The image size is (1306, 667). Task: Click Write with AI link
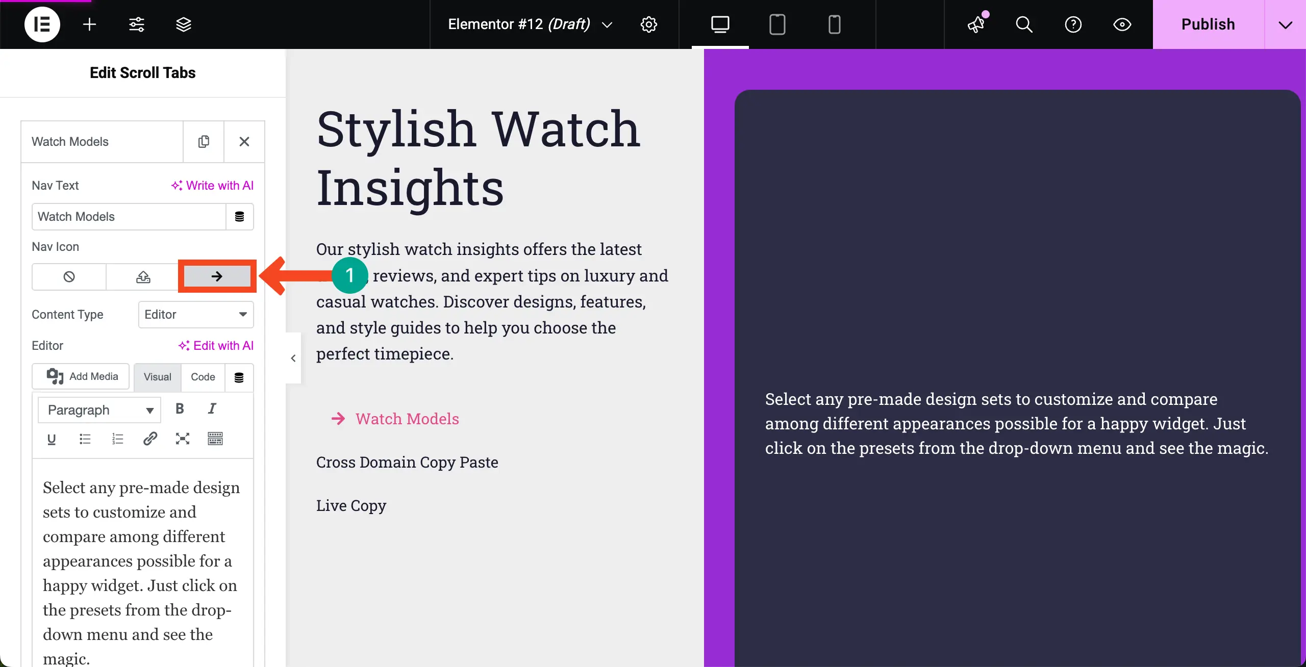212,185
